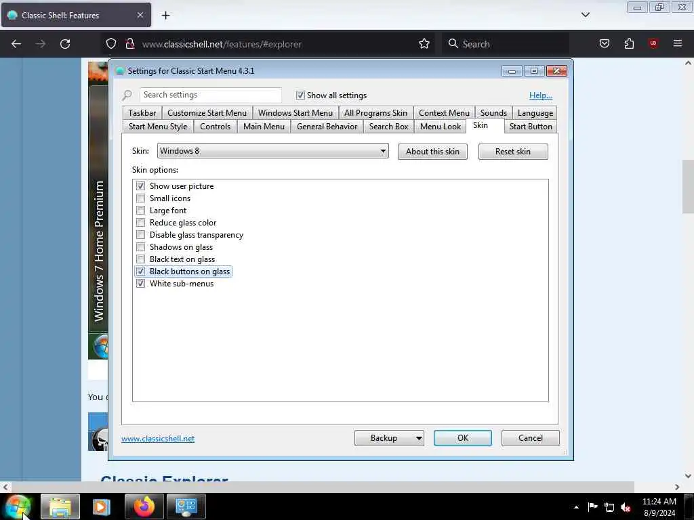
Task: Click the network tray icon
Action: [609, 507]
